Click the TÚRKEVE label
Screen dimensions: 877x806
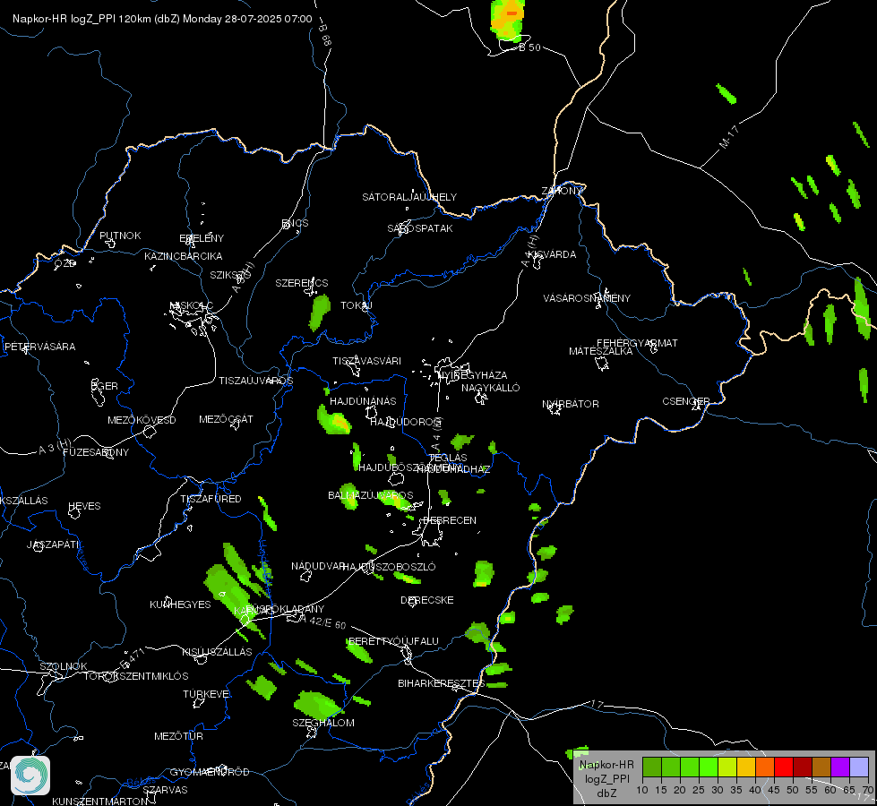207,693
